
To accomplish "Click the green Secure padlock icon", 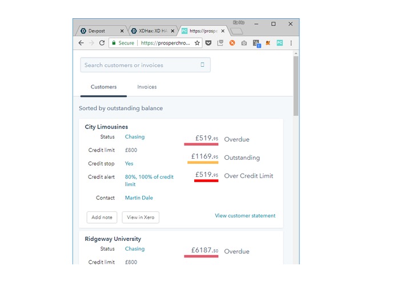I will pos(114,43).
